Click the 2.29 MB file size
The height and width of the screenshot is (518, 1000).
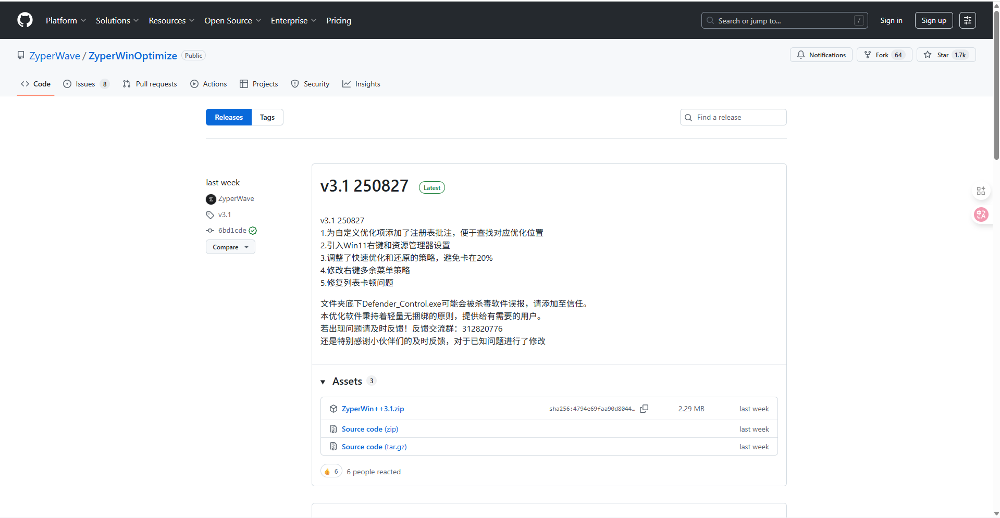pyautogui.click(x=691, y=409)
